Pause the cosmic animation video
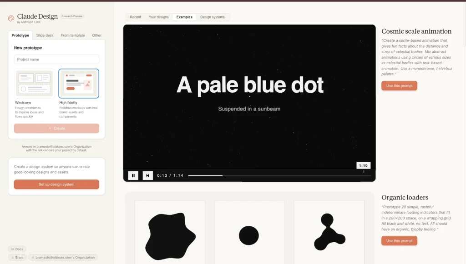The width and height of the screenshot is (466, 264). (133, 175)
